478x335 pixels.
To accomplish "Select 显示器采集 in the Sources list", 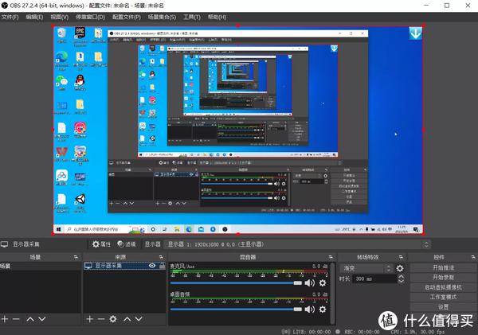I will click(x=125, y=266).
